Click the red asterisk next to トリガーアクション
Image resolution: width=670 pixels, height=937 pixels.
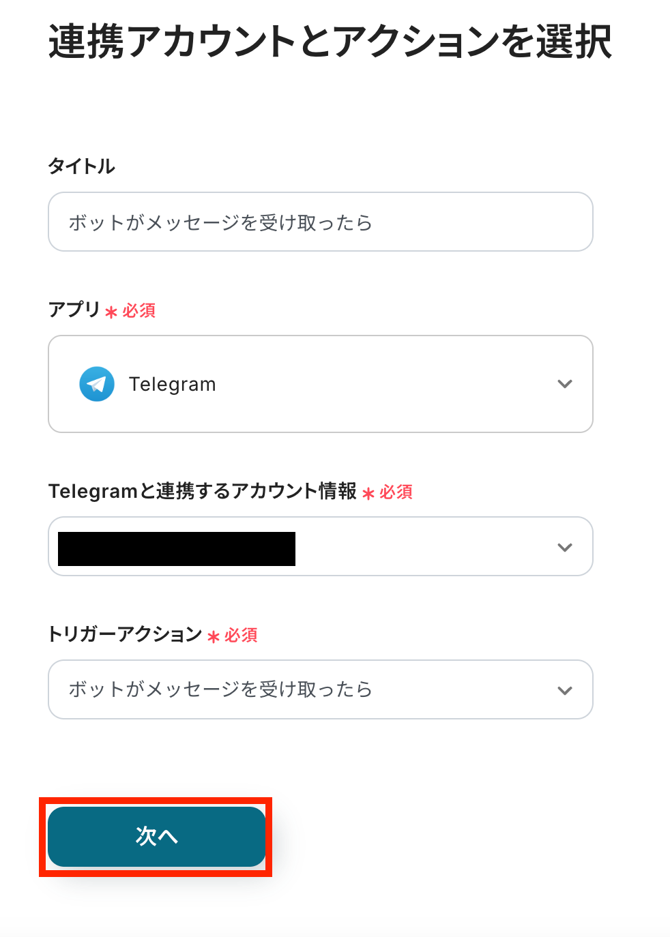(x=214, y=637)
